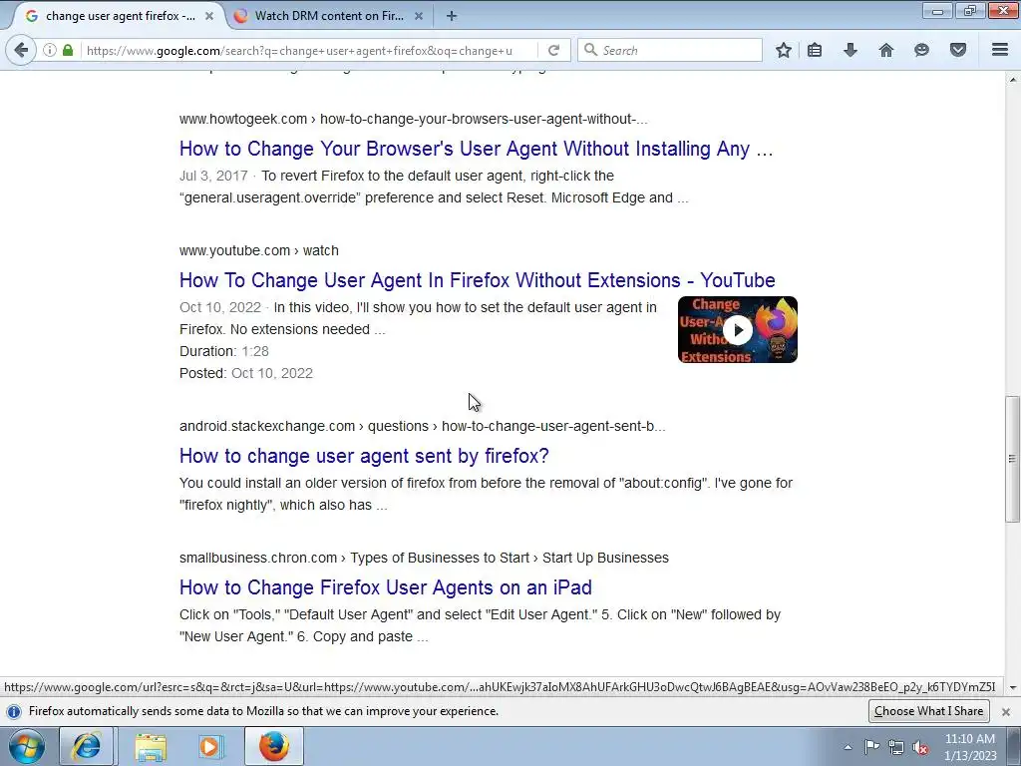Open 'How to Change Your Browser's User Agent' result
Image resolution: width=1021 pixels, height=766 pixels.
pos(476,149)
